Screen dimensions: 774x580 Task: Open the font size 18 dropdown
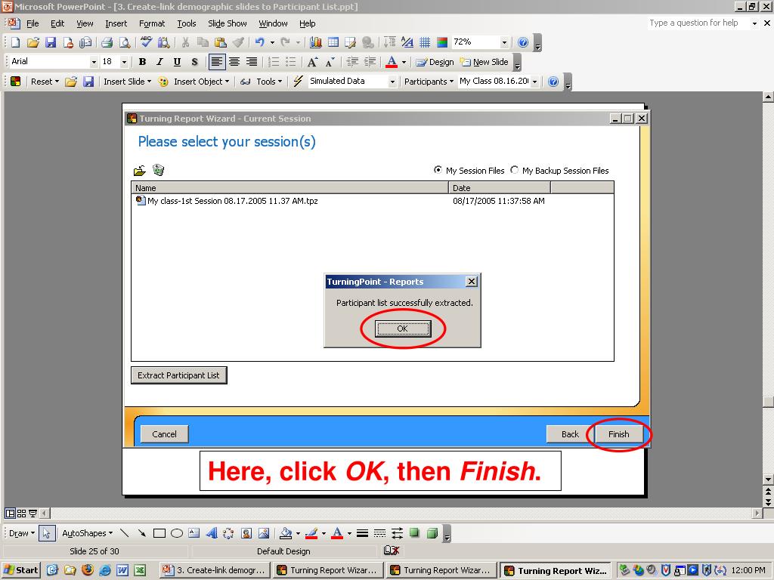pyautogui.click(x=124, y=62)
